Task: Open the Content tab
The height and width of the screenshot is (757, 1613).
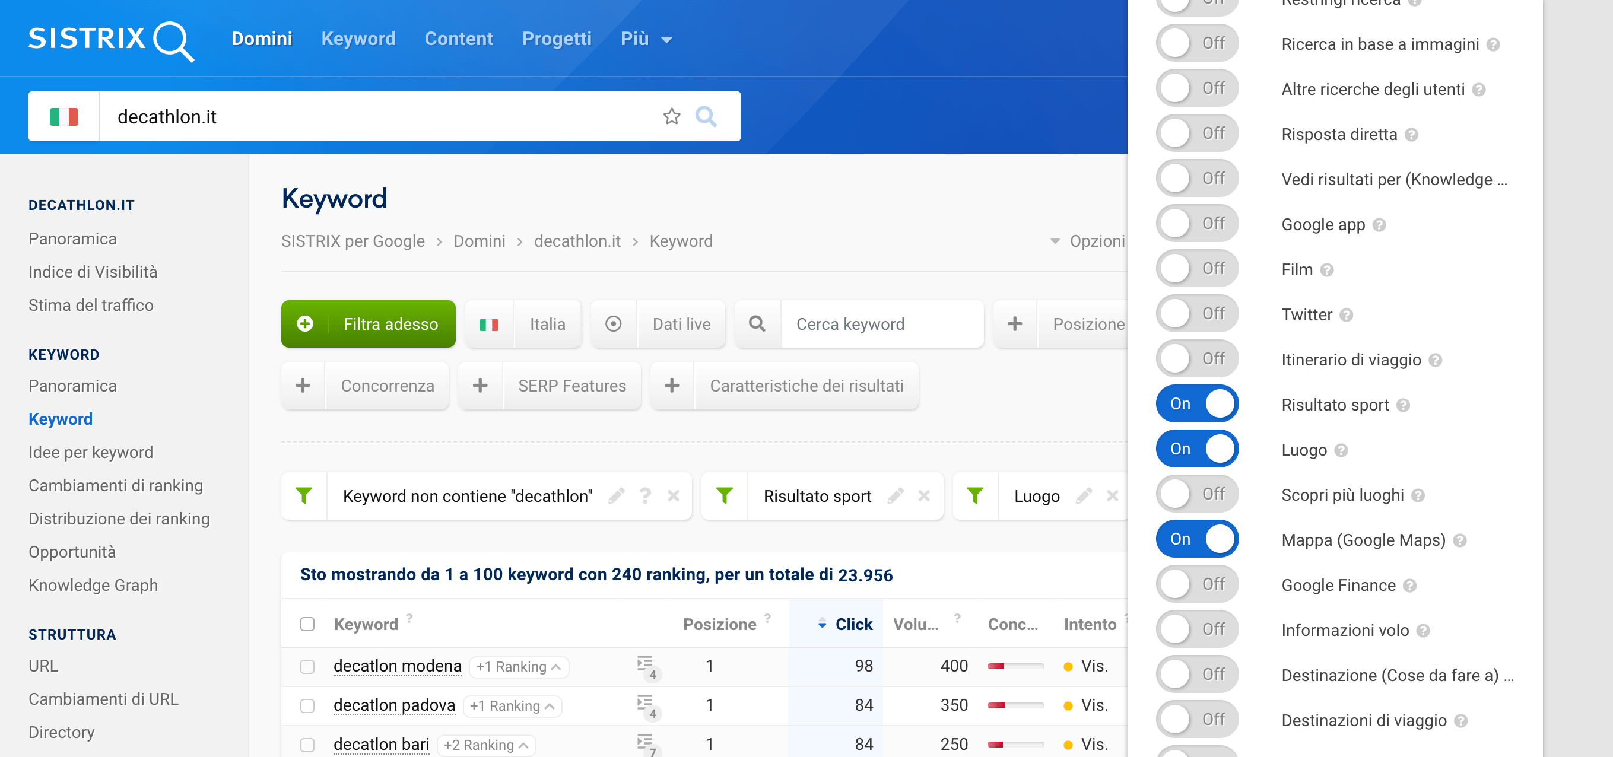Action: point(459,39)
